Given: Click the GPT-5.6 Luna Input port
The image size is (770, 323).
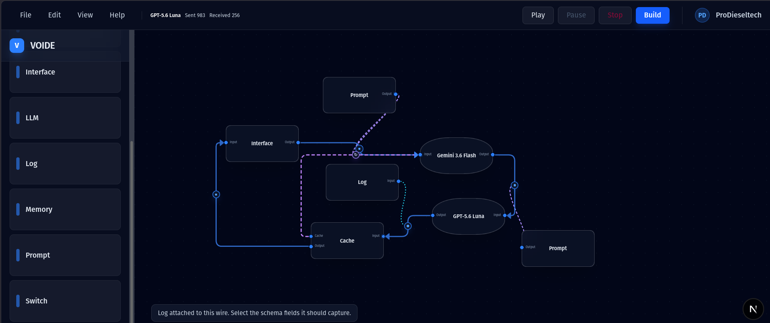Looking at the screenshot, I should point(505,215).
